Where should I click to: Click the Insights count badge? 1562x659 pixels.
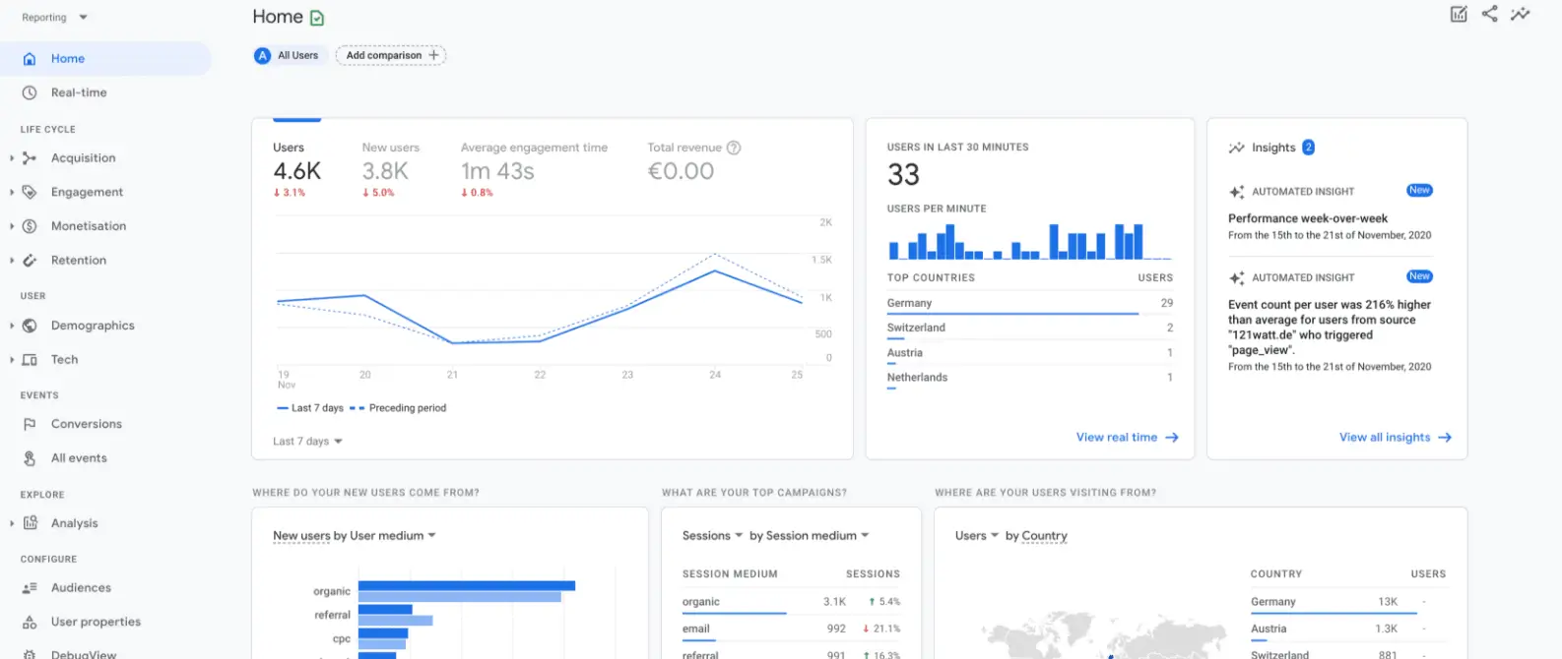1308,148
